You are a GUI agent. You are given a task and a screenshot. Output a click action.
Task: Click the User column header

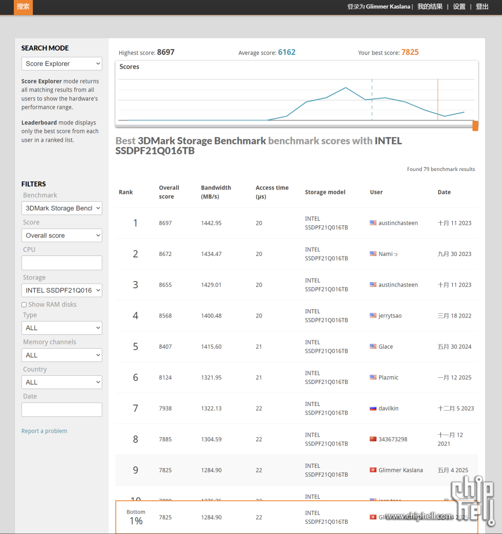point(376,192)
